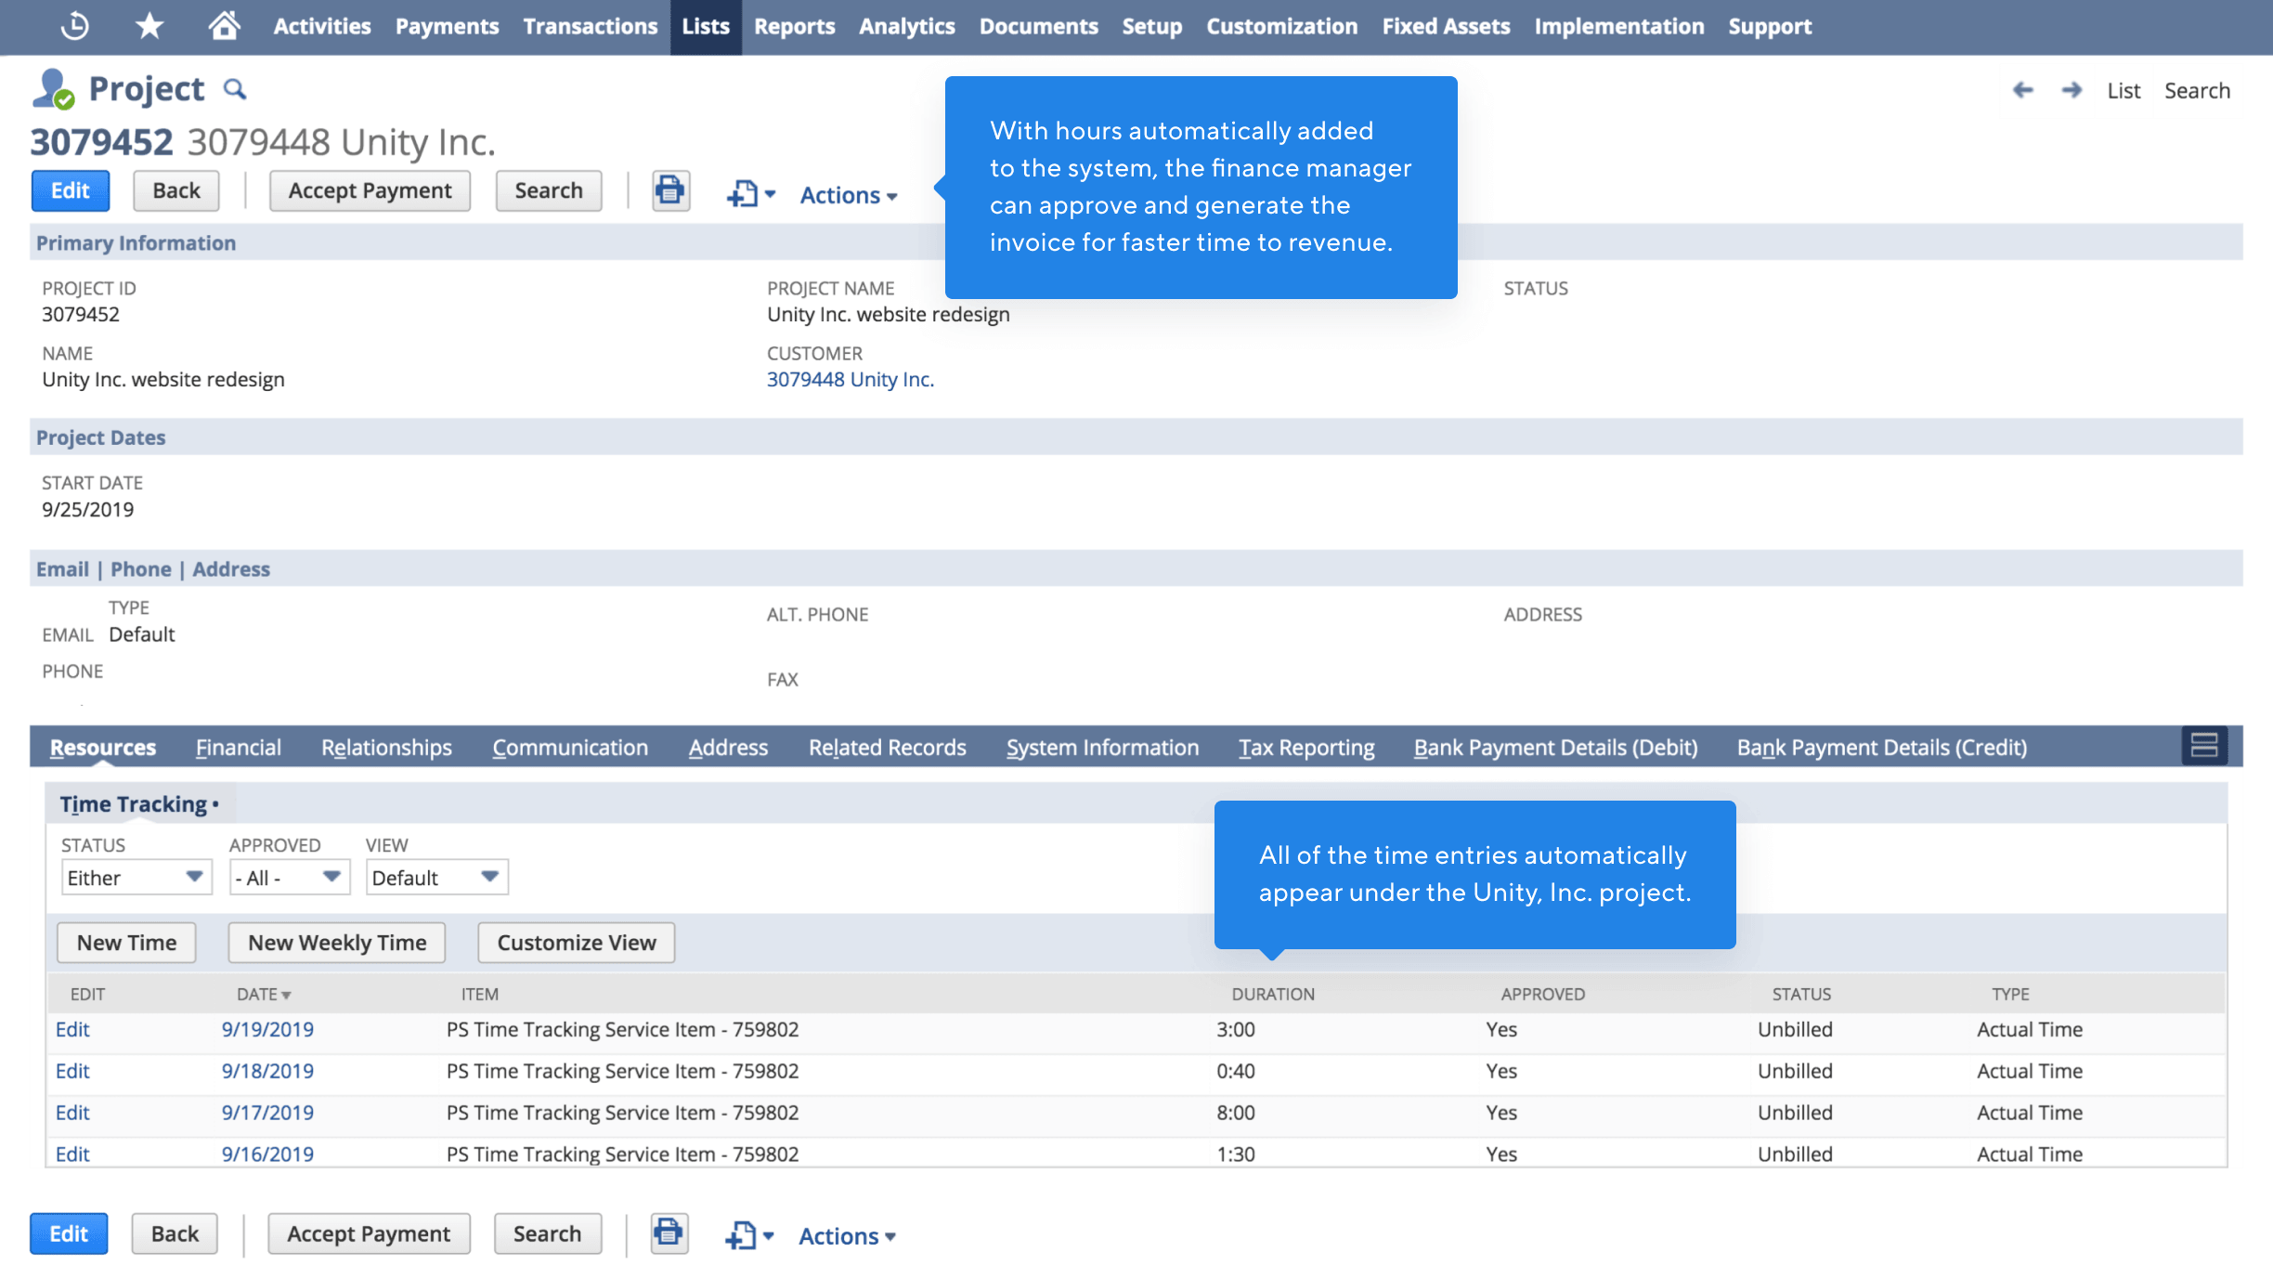
Task: Open the Customization menu
Action: [x=1282, y=26]
